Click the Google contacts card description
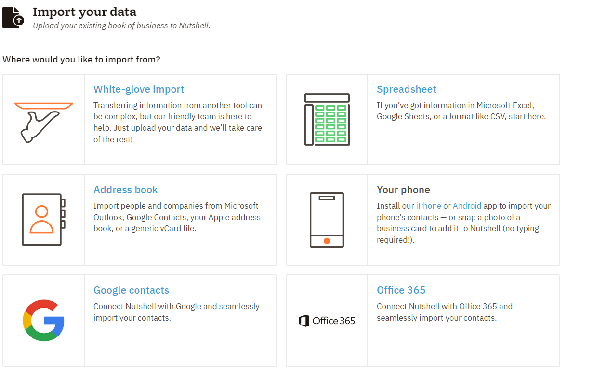This screenshot has height=373, width=594. tap(176, 312)
